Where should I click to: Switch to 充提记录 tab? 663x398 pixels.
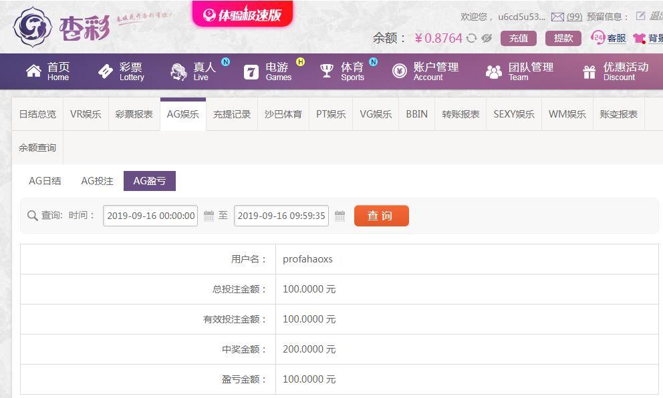click(232, 114)
